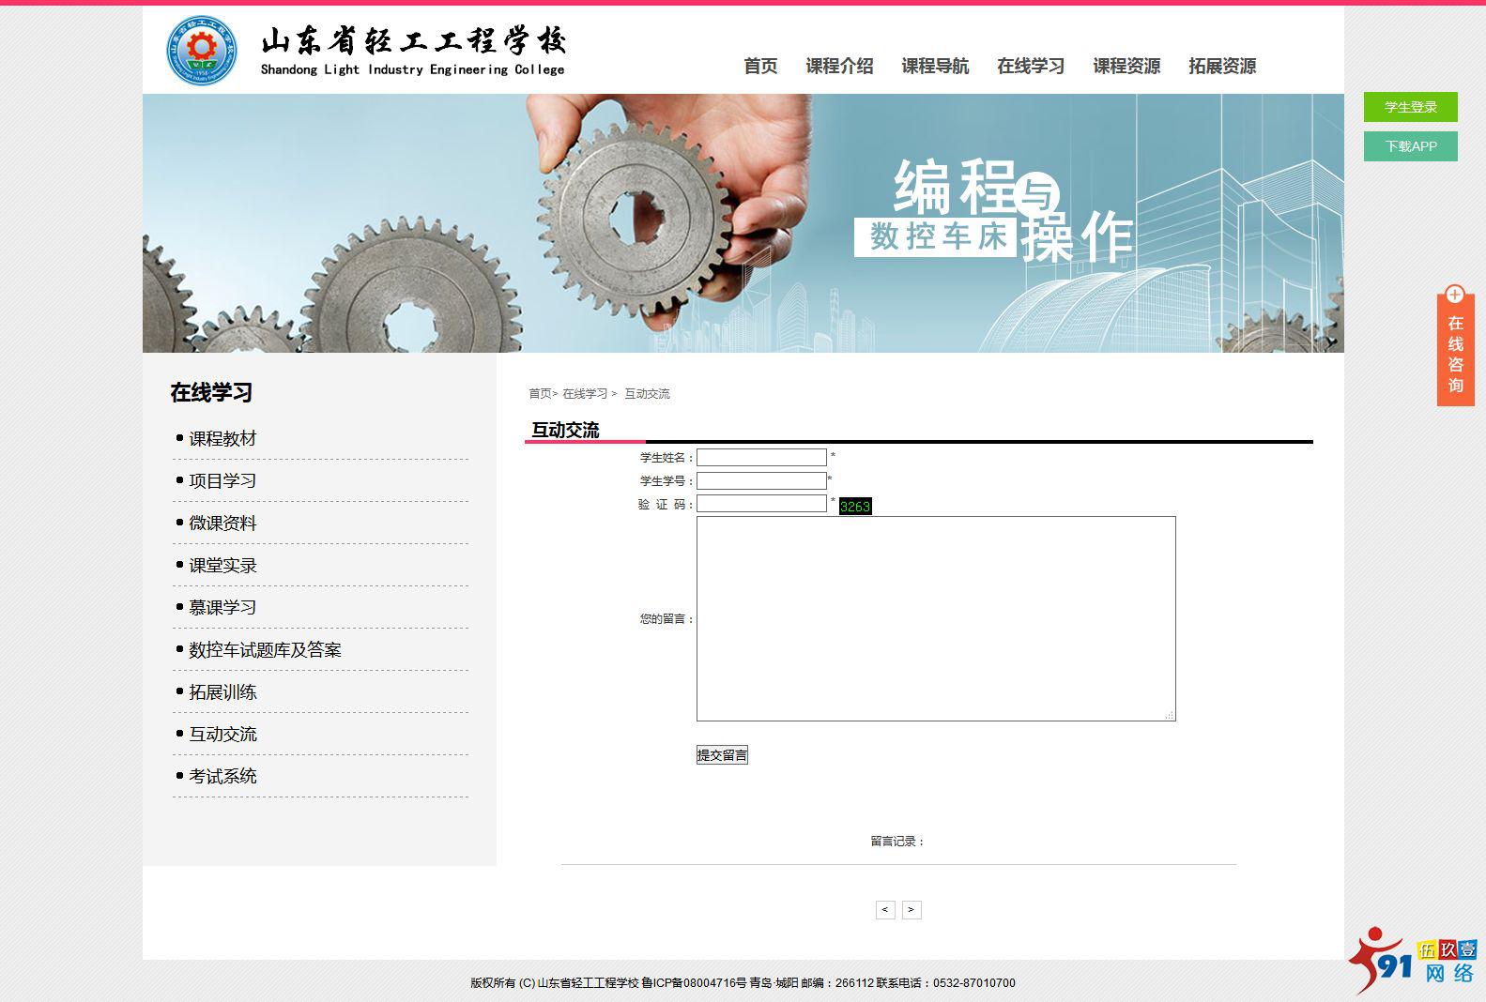Image resolution: width=1486 pixels, height=1002 pixels.
Task: Click into the 学生学号 text box
Action: [761, 481]
